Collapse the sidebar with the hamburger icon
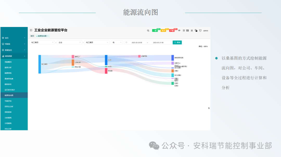Image resolution: width=281 pixels, height=157 pixels. pos(31,30)
